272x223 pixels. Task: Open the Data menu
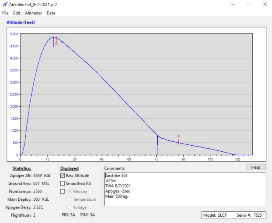coord(51,13)
